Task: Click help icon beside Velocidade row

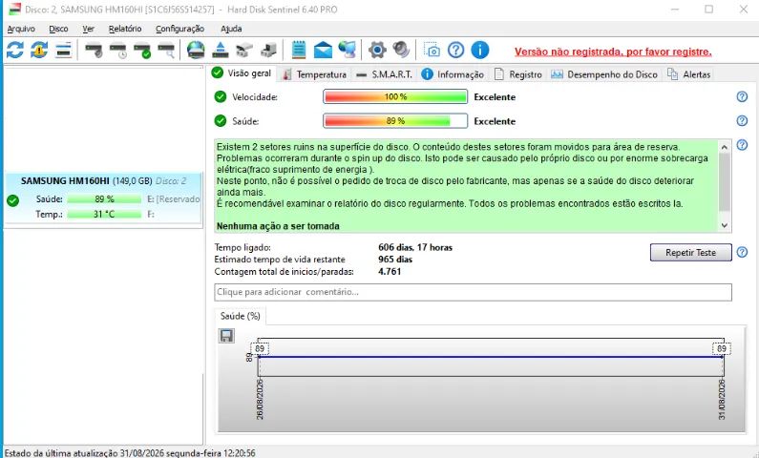Action: 742,96
